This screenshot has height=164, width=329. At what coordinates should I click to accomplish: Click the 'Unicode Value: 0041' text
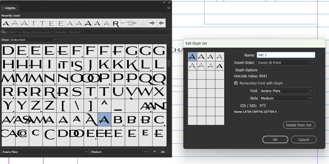[250, 76]
